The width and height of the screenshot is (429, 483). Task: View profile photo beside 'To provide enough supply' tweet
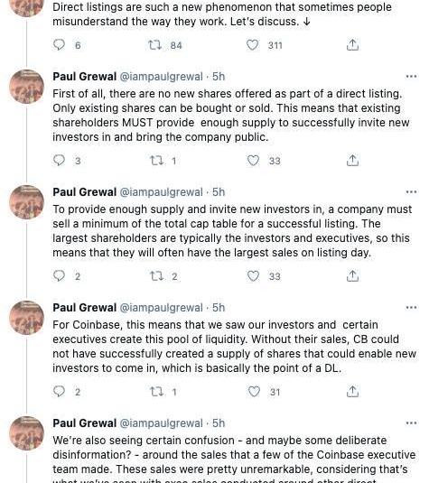coord(27,202)
